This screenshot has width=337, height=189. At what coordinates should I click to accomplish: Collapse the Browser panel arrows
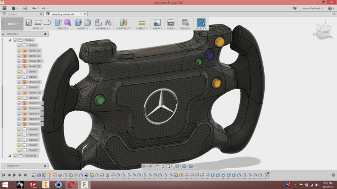[3, 34]
